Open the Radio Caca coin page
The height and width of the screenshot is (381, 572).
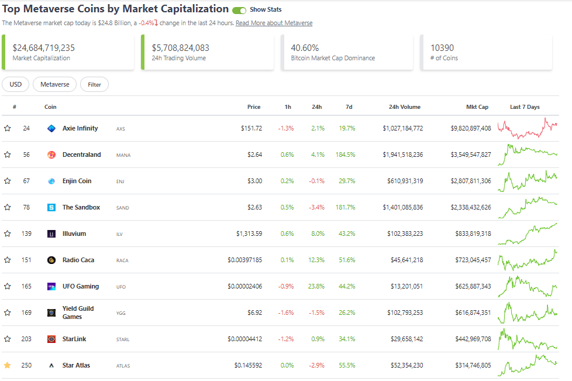pyautogui.click(x=78, y=260)
